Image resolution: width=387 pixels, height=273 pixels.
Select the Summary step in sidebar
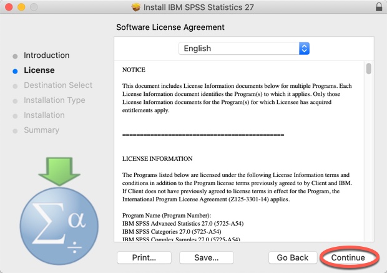(x=41, y=130)
